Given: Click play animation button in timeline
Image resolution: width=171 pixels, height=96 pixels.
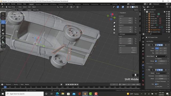Looking at the screenshot, I should [x=73, y=85].
